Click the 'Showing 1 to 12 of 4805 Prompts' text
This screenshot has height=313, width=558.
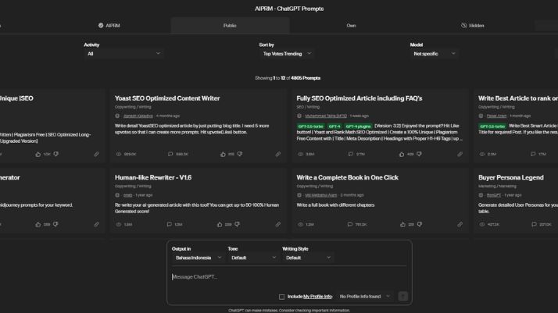click(x=288, y=78)
